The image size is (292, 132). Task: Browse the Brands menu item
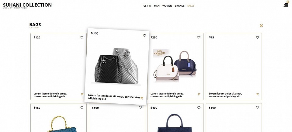pos(180,6)
